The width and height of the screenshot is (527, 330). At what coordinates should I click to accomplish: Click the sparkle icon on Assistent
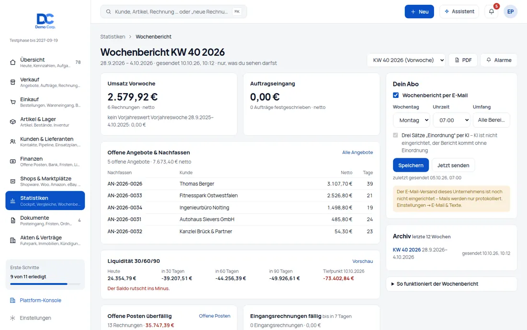pos(447,12)
